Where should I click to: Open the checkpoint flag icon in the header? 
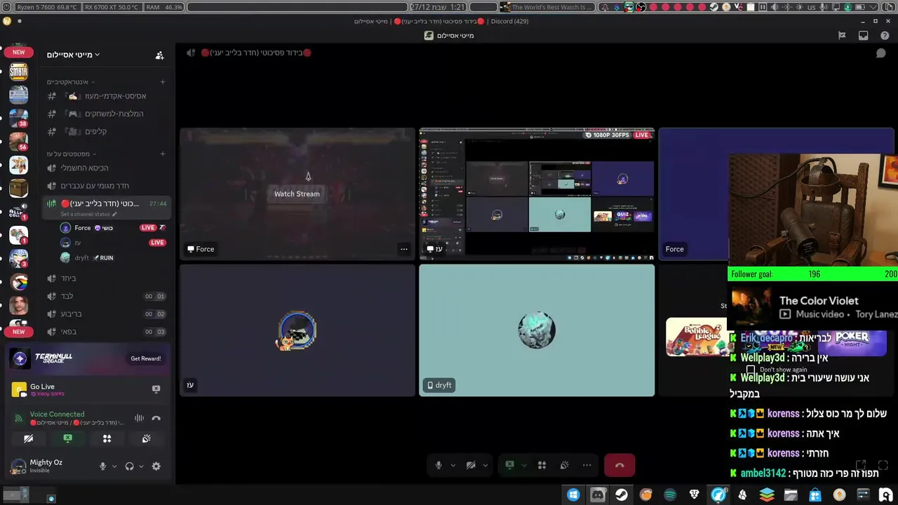(x=842, y=36)
